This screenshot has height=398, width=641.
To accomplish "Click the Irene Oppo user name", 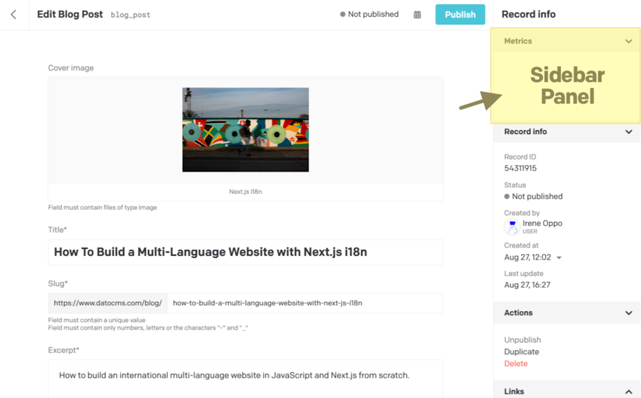I will pyautogui.click(x=542, y=224).
